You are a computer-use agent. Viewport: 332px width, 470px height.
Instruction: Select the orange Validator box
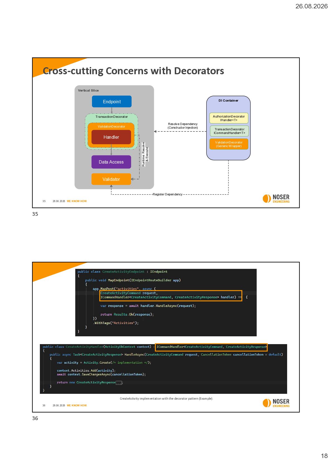click(x=111, y=179)
